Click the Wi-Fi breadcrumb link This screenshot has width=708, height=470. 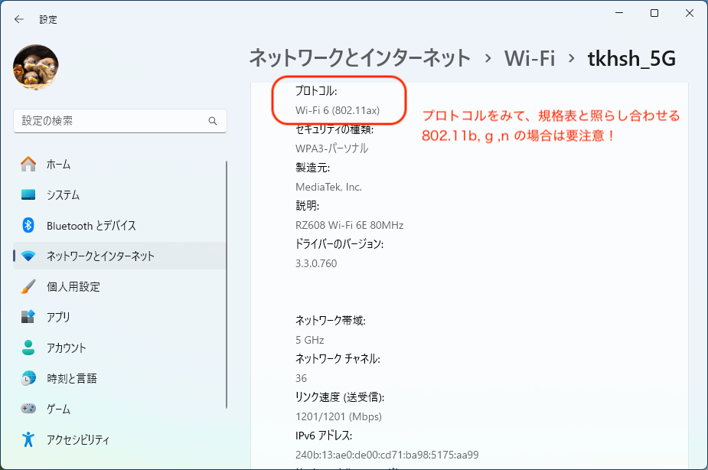click(x=529, y=57)
